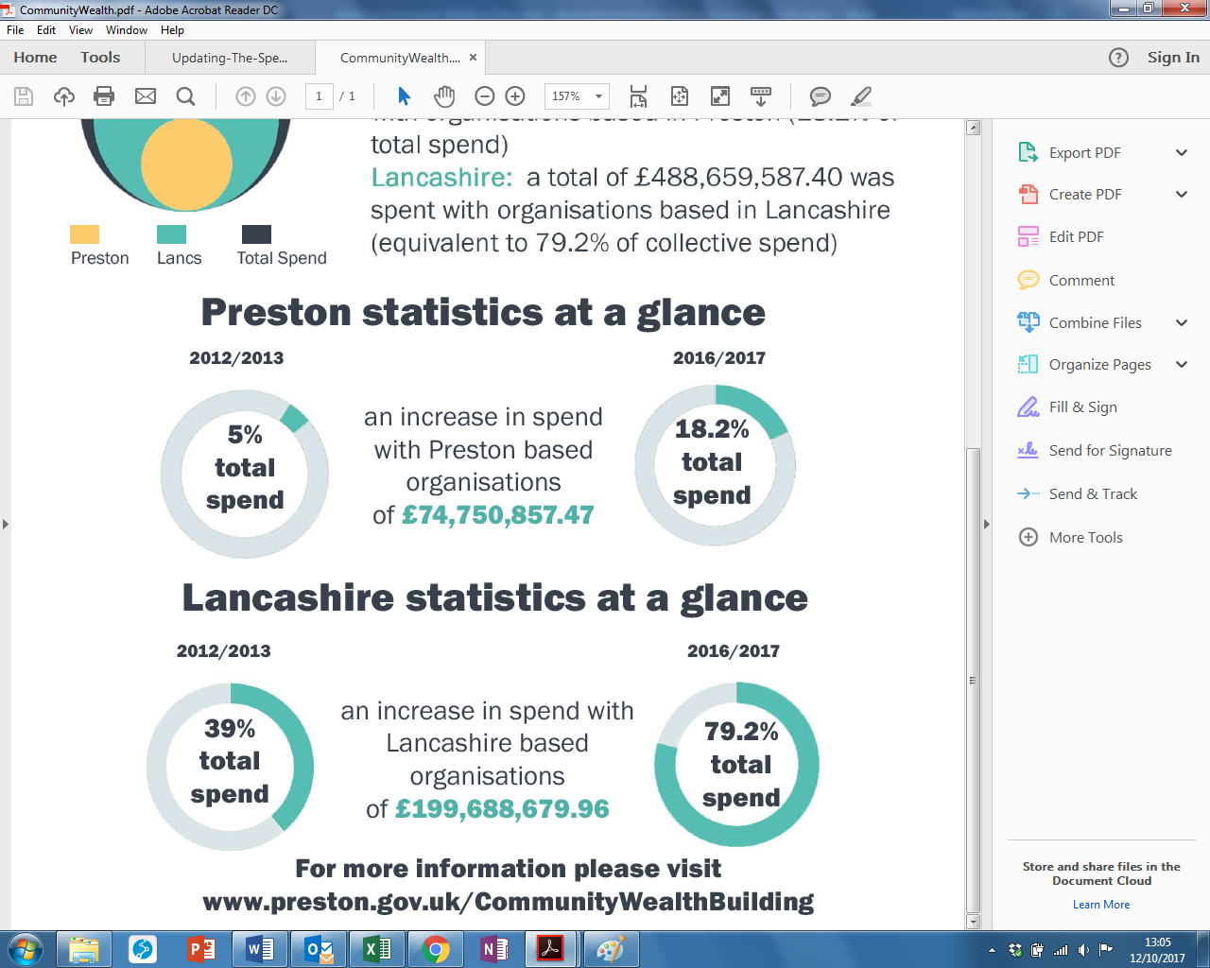Click the page number input field
The width and height of the screenshot is (1210, 968).
320,96
